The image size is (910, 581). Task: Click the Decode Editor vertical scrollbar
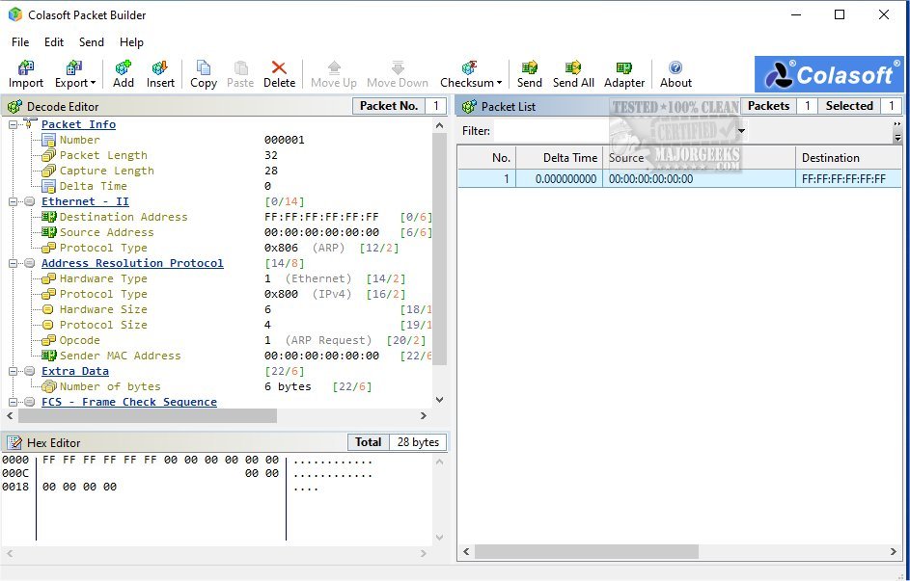[440, 249]
